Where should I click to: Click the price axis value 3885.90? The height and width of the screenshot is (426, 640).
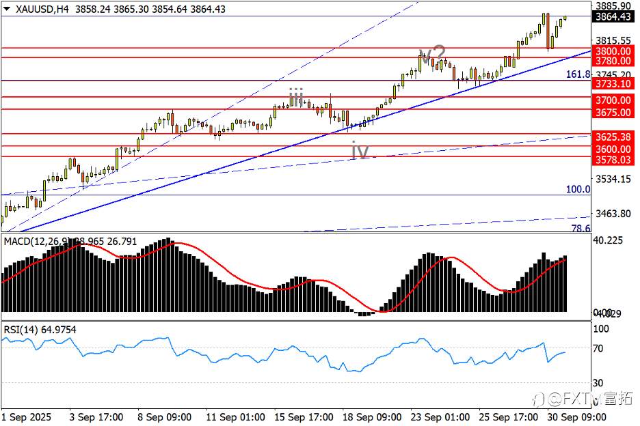pos(613,5)
